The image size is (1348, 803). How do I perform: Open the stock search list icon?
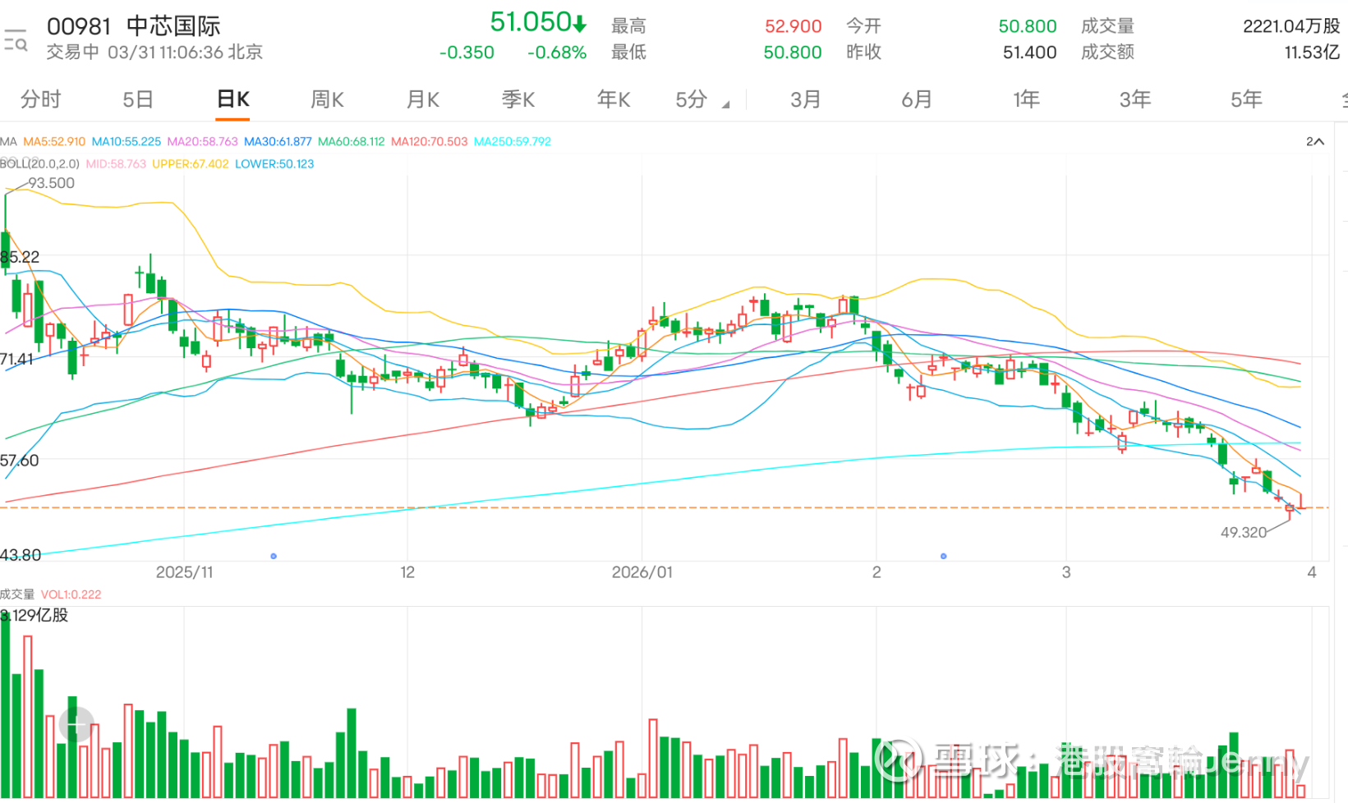point(16,40)
